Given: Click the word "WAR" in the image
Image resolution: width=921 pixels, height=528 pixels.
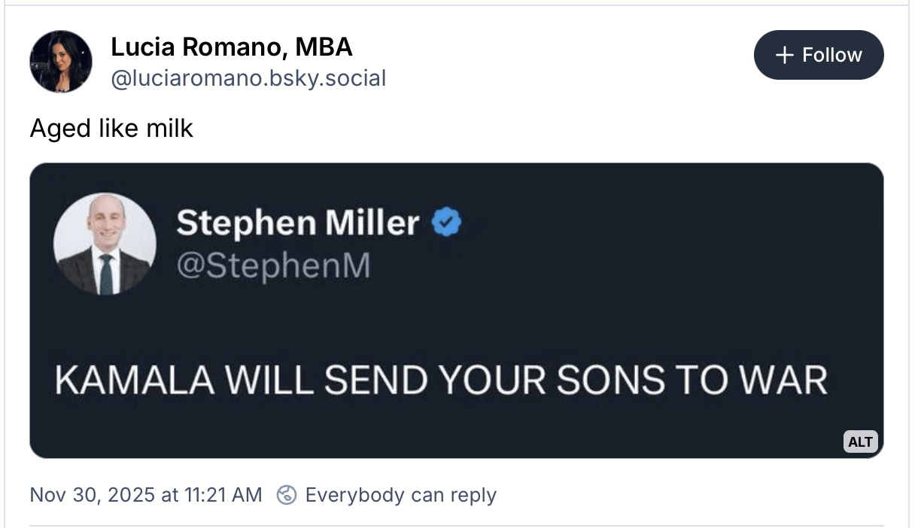Looking at the screenshot, I should click(789, 380).
